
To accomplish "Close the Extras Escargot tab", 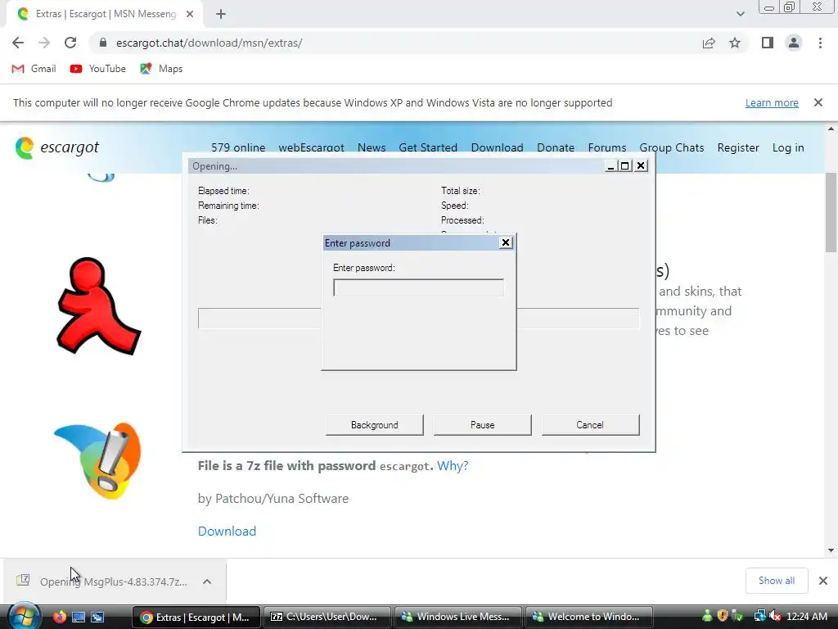I will 190,14.
